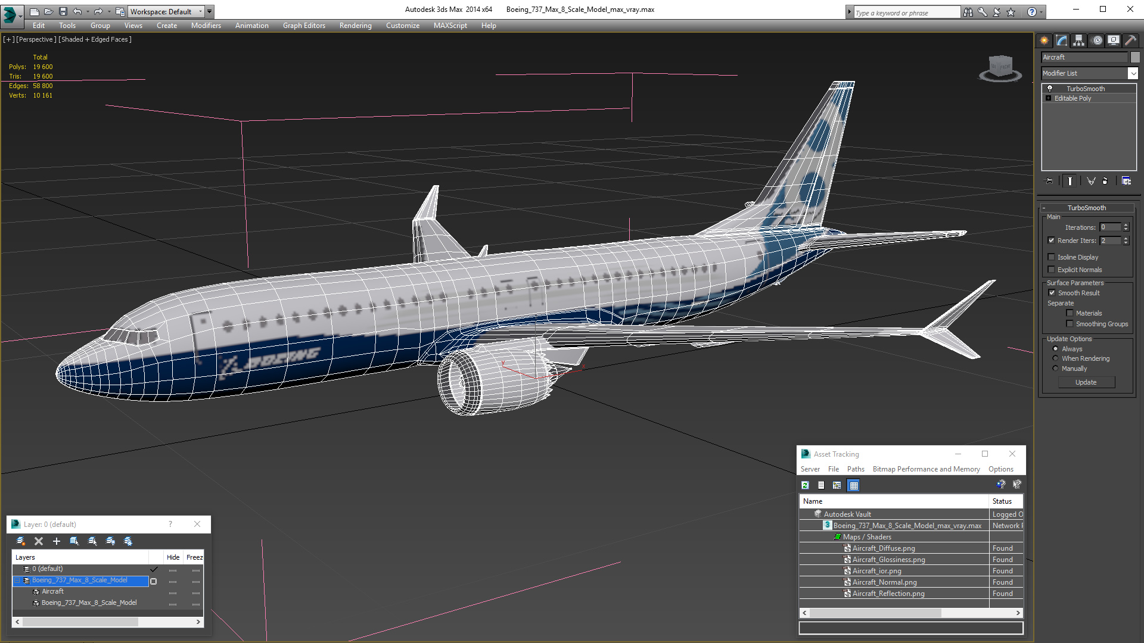Screen dimensions: 1144x643
Task: Click the ViewCube in the viewport
Action: tap(1000, 67)
